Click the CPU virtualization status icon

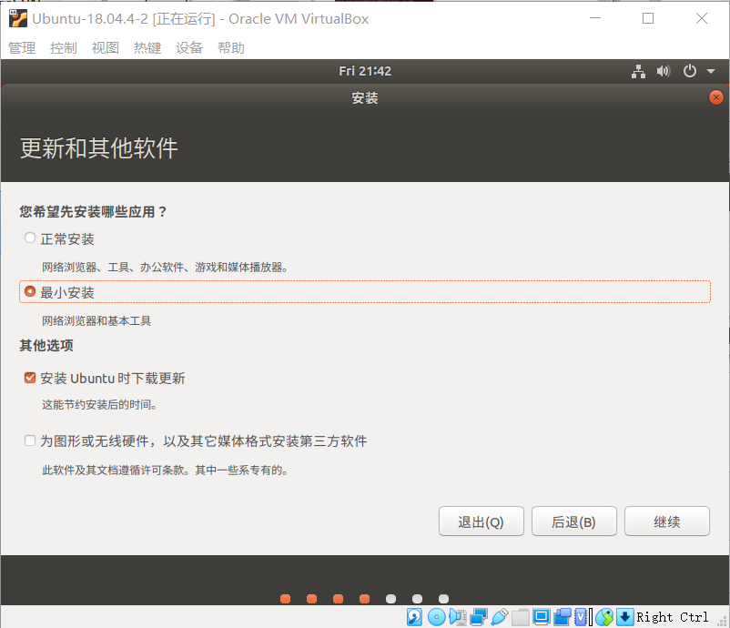581,617
